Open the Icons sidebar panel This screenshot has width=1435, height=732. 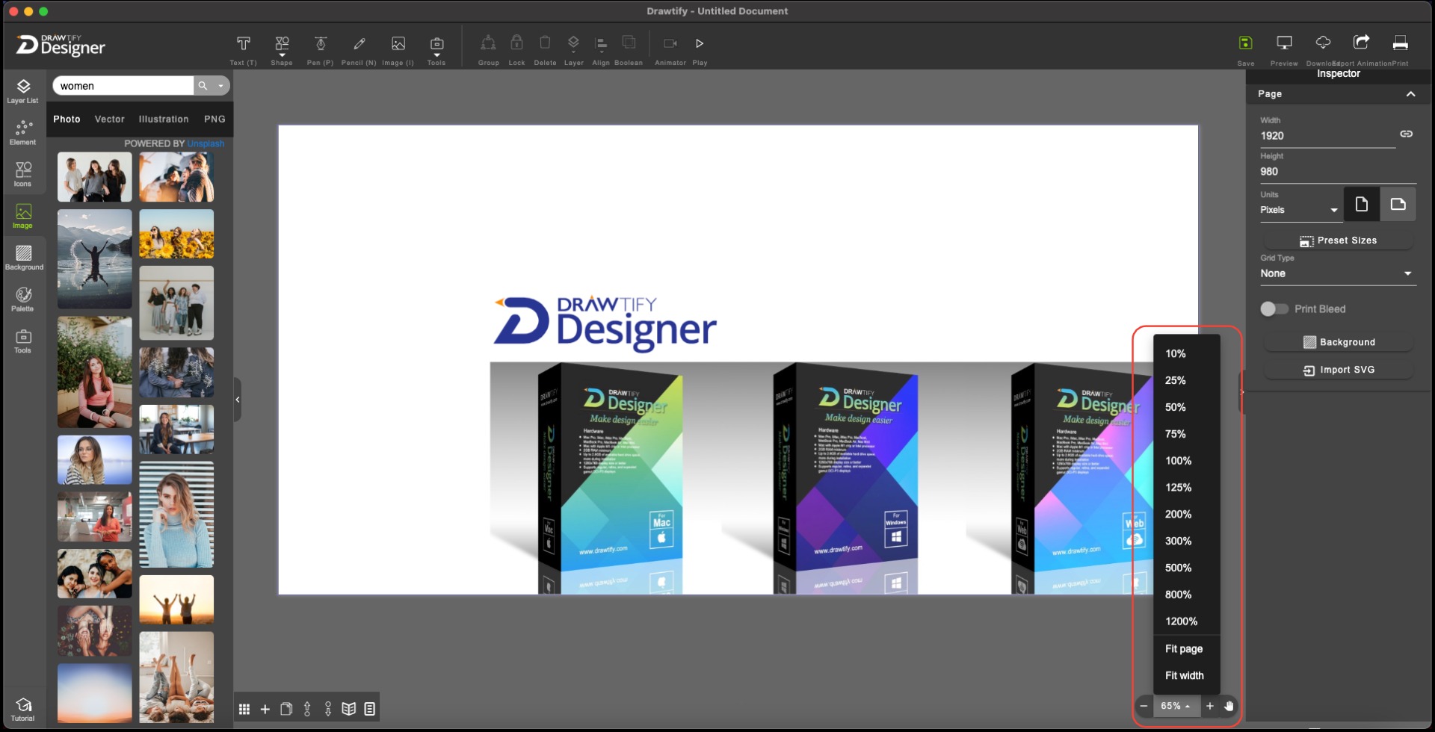[23, 174]
